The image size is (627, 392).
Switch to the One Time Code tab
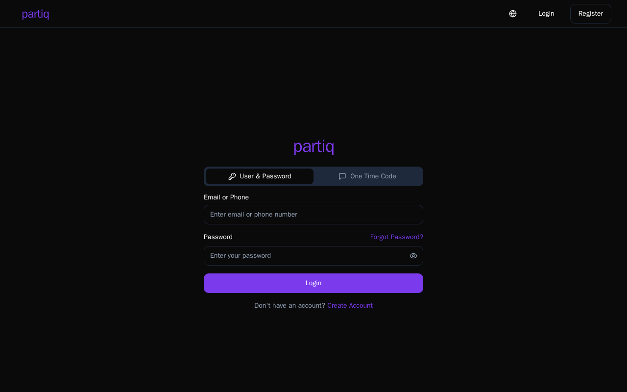click(367, 176)
